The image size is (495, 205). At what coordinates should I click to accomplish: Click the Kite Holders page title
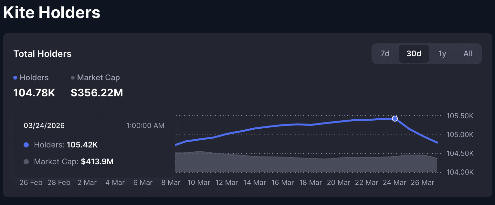tap(52, 13)
